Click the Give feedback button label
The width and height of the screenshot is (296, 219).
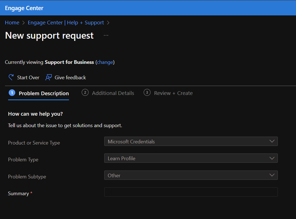(70, 78)
